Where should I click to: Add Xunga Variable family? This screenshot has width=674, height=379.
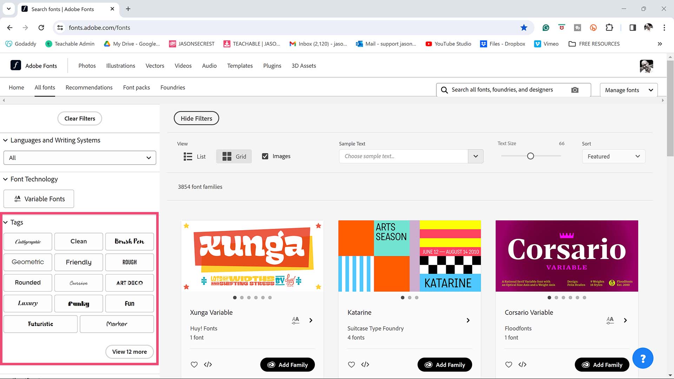[x=288, y=365]
